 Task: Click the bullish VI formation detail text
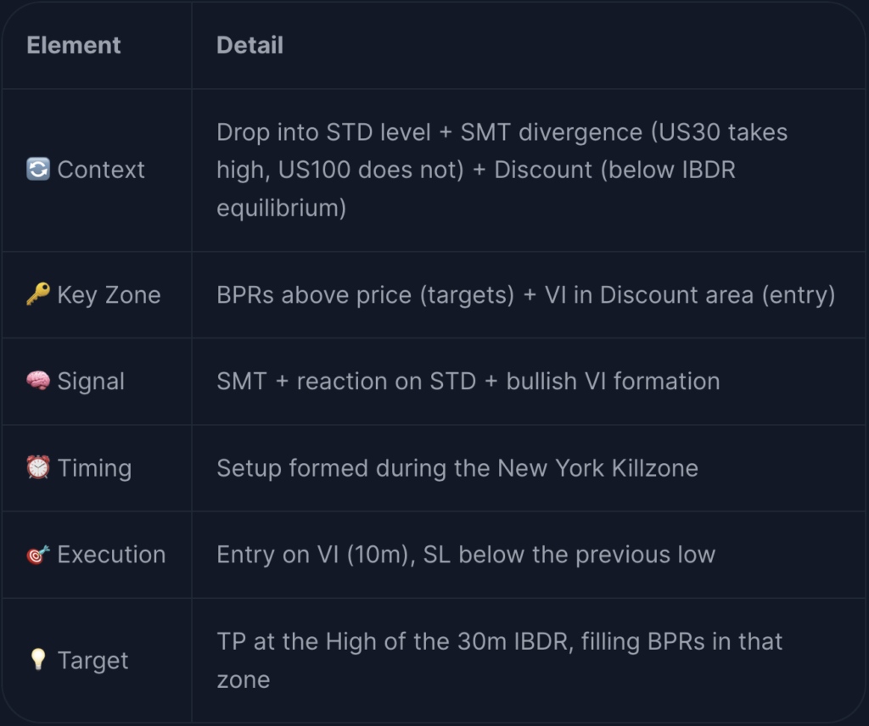[x=468, y=382]
